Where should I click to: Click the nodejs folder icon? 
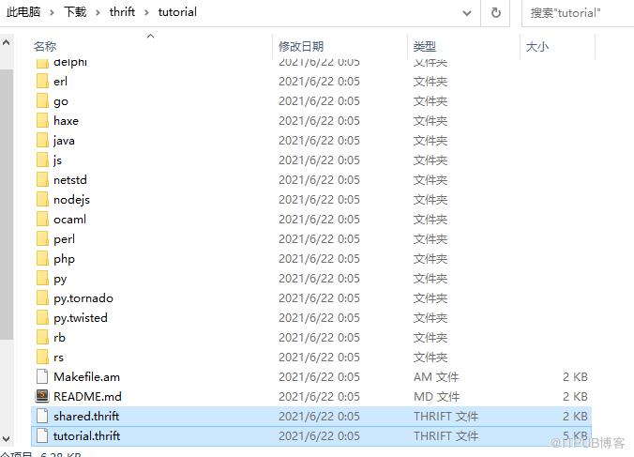[x=42, y=199]
